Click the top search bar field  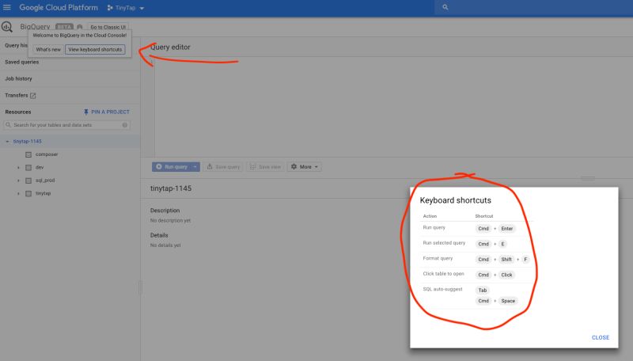click(533, 7)
